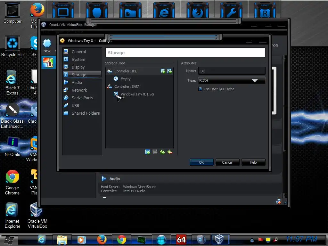
Task: Click File Explorer in the taskbar
Action: click(x=62, y=240)
